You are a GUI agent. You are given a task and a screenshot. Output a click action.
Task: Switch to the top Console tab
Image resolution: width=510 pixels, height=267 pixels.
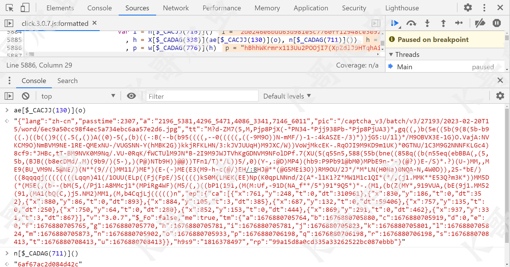pyautogui.click(x=99, y=8)
